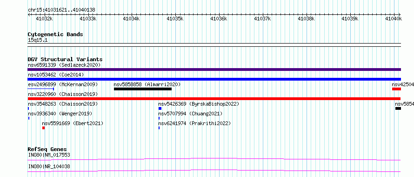Image resolution: width=414 pixels, height=177 pixels.
Task: Click the INO80|NM_017553 gene label
Action: click(x=49, y=155)
